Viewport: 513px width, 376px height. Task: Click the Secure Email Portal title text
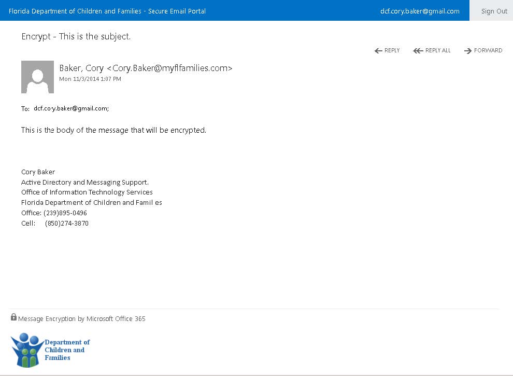pyautogui.click(x=107, y=10)
